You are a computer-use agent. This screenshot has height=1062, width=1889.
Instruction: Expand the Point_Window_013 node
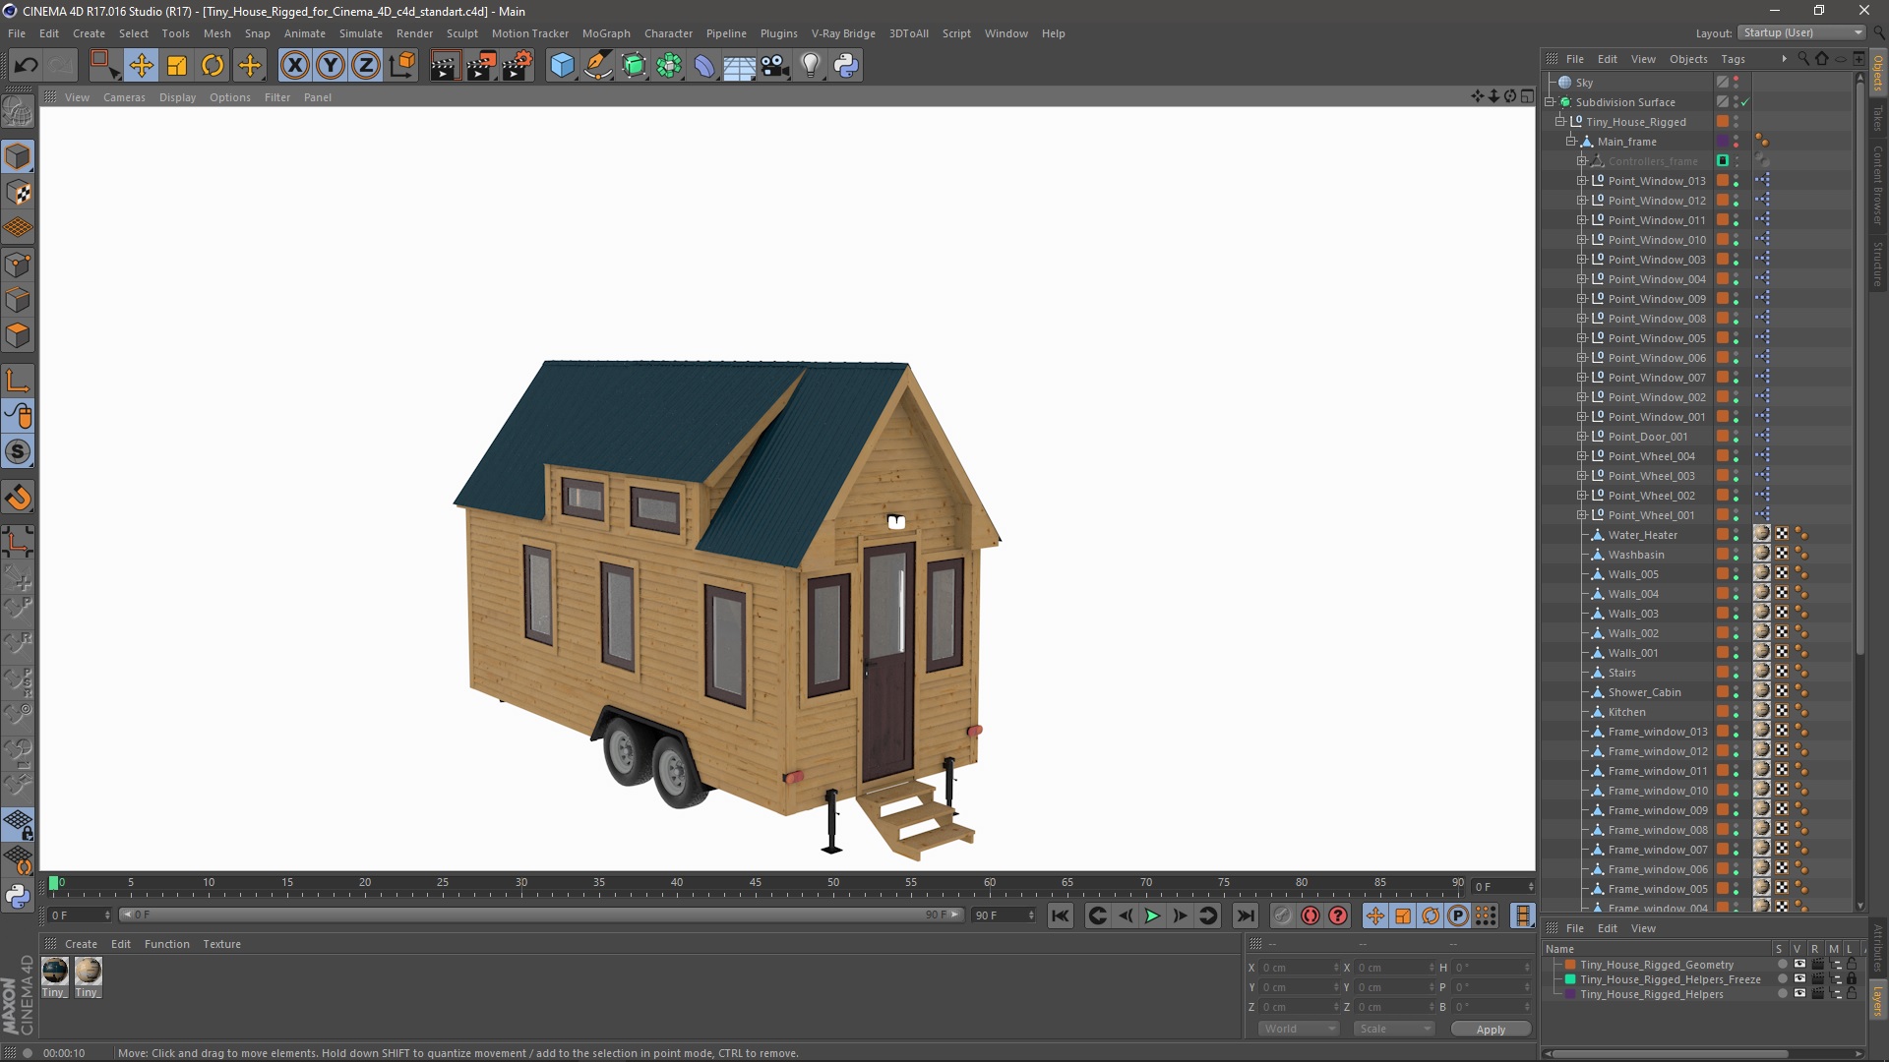coord(1582,181)
